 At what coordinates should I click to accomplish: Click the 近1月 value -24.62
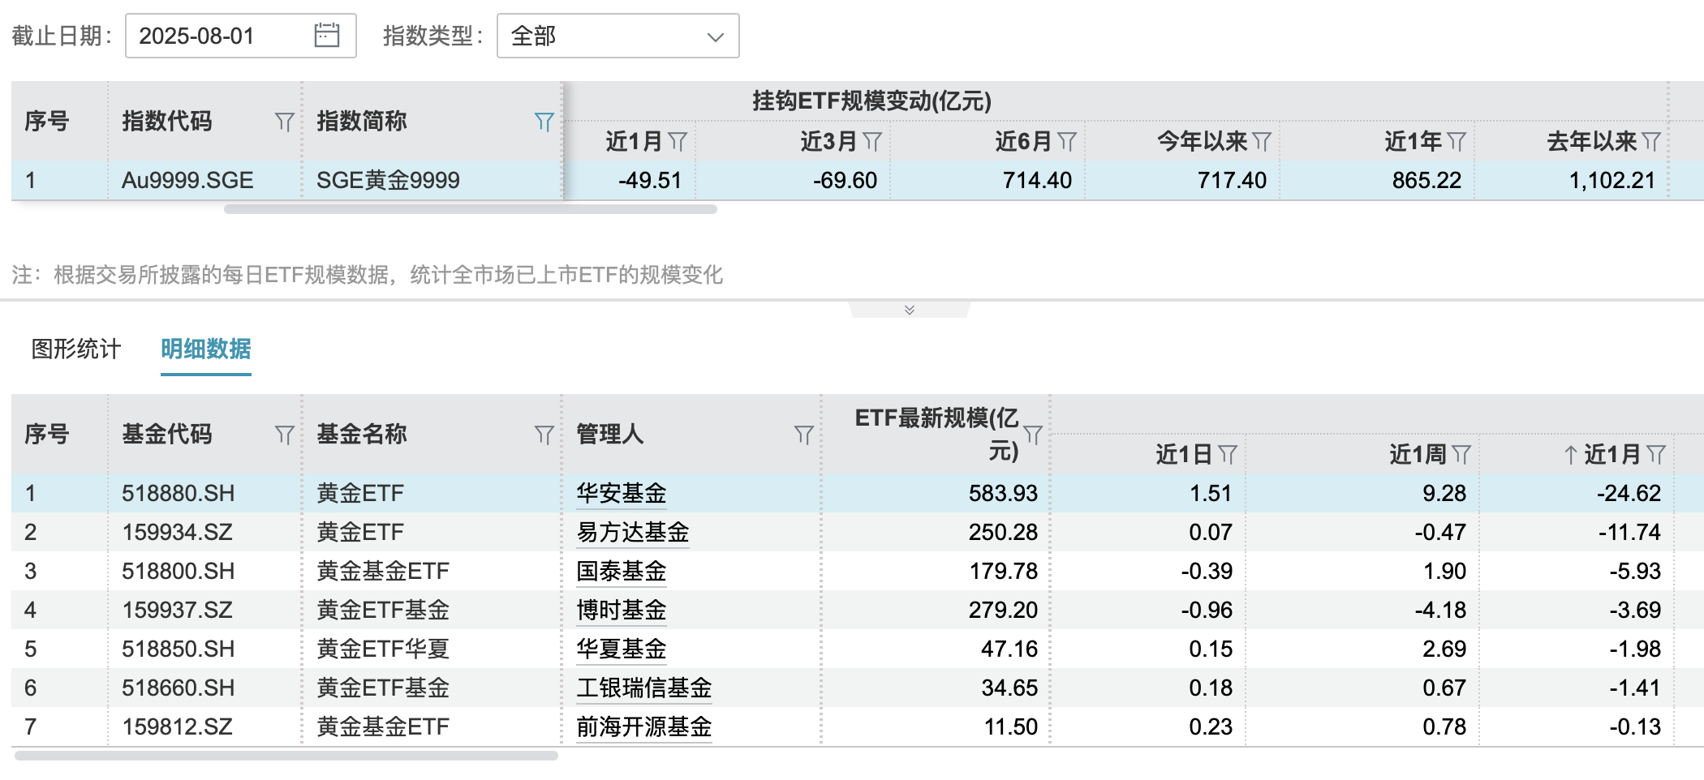[1629, 493]
